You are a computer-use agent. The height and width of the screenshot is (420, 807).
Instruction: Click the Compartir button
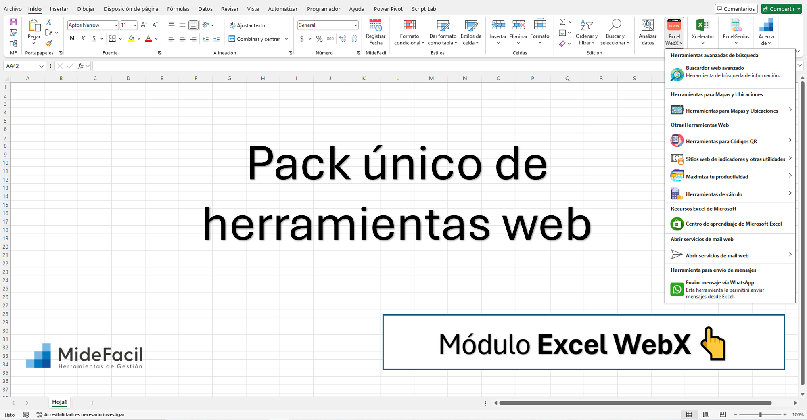click(781, 9)
